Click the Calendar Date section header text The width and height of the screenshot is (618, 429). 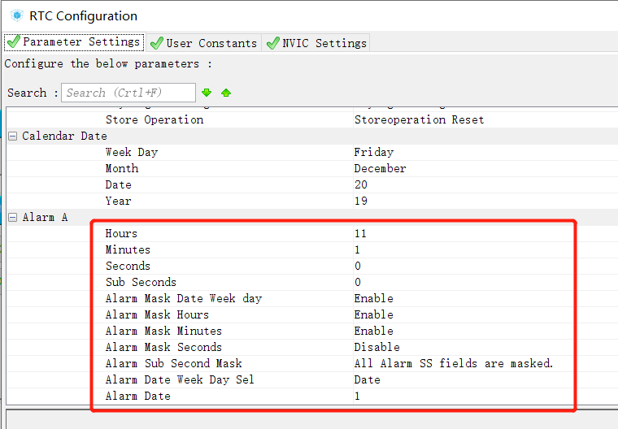pyautogui.click(x=64, y=136)
